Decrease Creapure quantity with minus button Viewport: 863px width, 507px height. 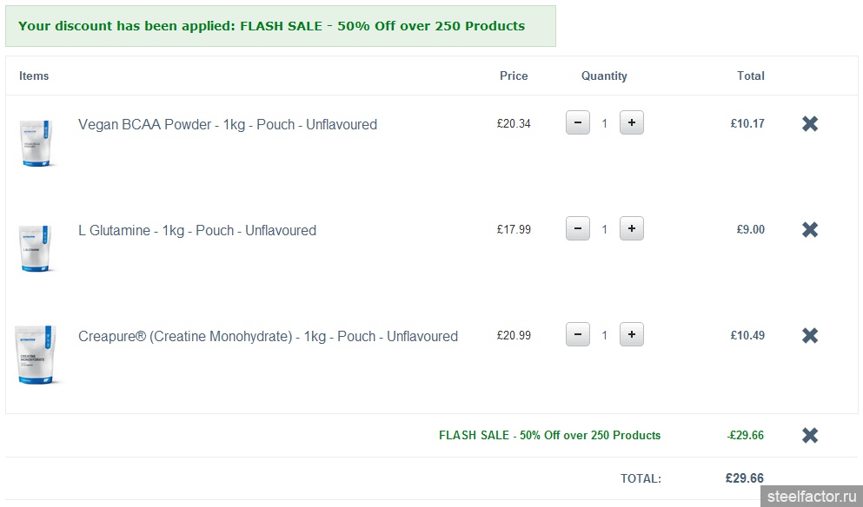point(577,335)
